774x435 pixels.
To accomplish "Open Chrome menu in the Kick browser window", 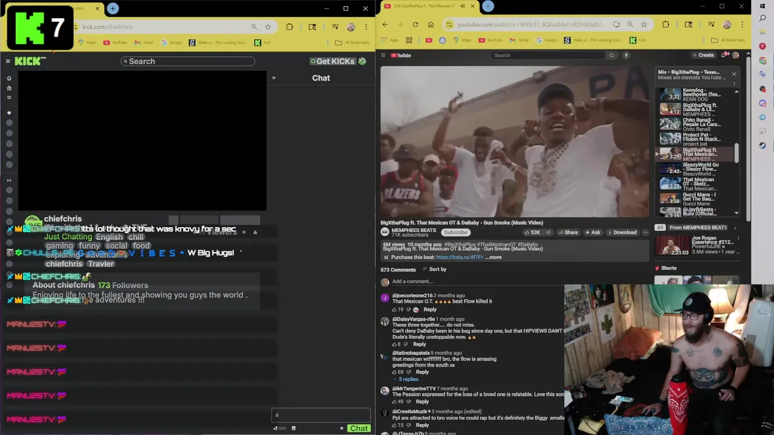I will (x=366, y=27).
